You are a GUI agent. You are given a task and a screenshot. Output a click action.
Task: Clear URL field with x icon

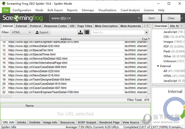[x=139, y=18]
